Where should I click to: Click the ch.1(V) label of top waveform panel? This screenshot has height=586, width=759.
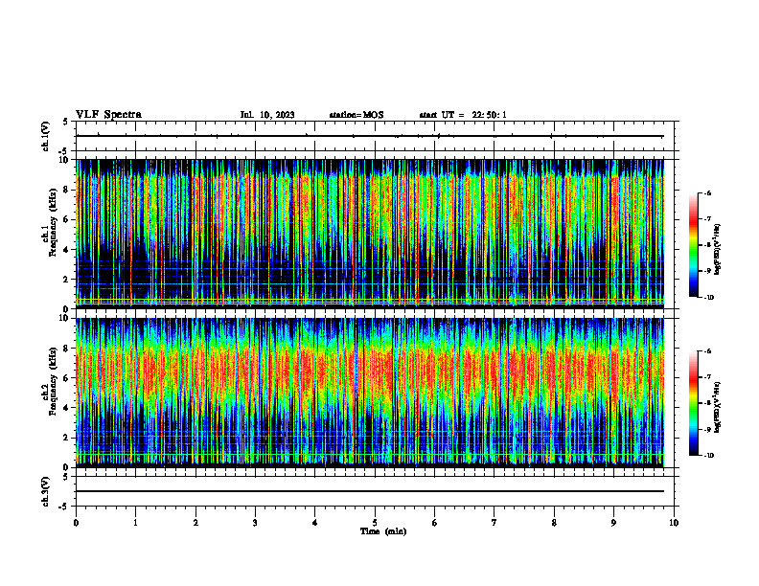[x=46, y=136]
